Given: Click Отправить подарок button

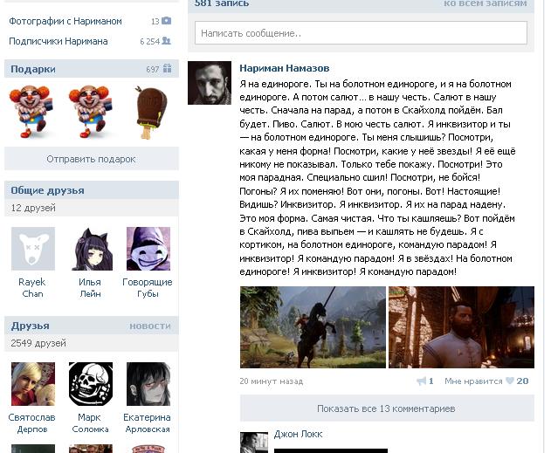Looking at the screenshot, I should [92, 159].
